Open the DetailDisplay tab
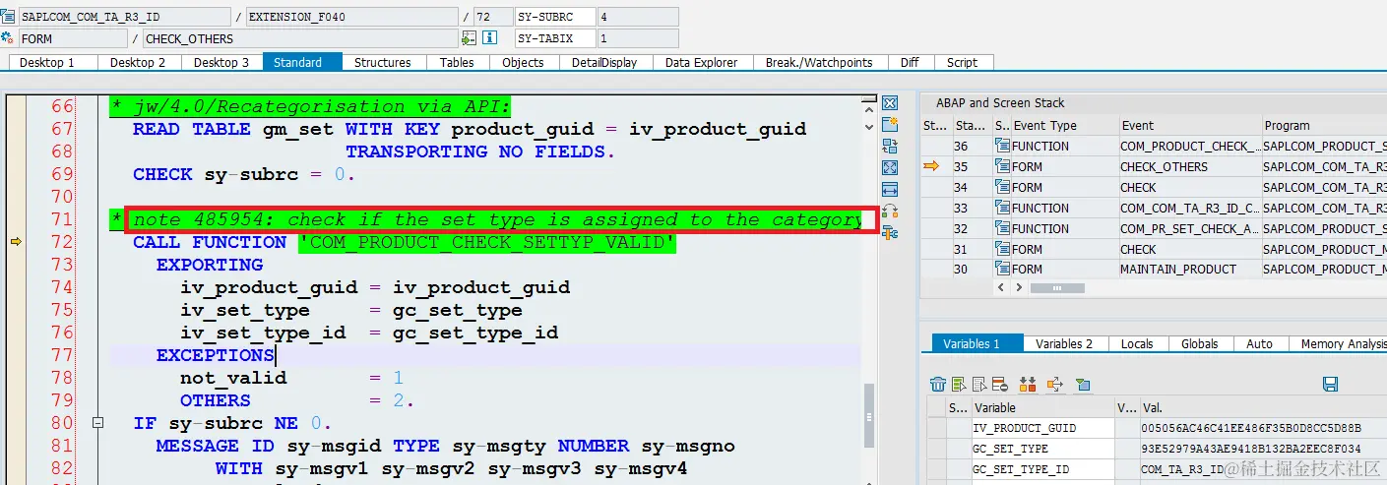This screenshot has height=485, width=1387. [605, 62]
